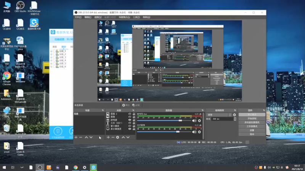Check the 分区_1 checkbox in data recovery window
This screenshot has width=305, height=171.
tap(54, 51)
